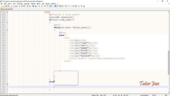Image resolution: width=170 pixels, height=96 pixels.
Task: Save the current file via toolbar
Action: [6, 6]
